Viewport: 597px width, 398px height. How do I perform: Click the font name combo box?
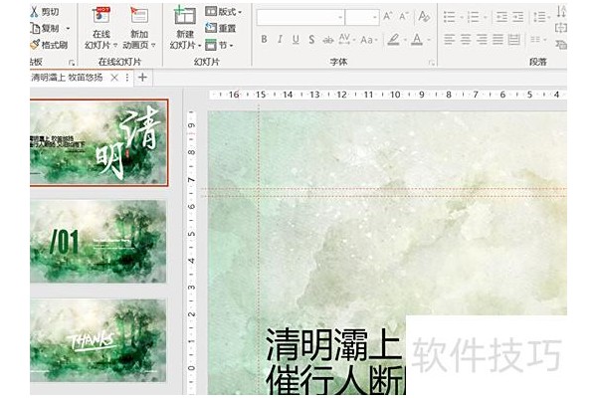300,17
